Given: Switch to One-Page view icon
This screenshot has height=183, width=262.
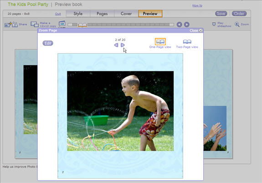Looking at the screenshot, I should coord(160,41).
